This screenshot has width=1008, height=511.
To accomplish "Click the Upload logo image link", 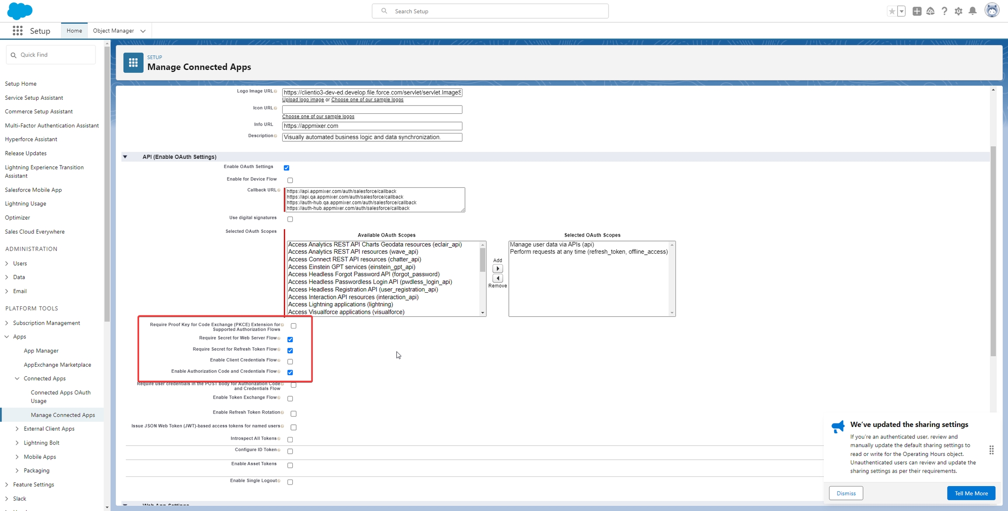I will point(303,100).
